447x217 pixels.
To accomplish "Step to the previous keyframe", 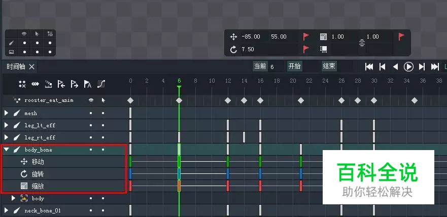I will point(383,66).
